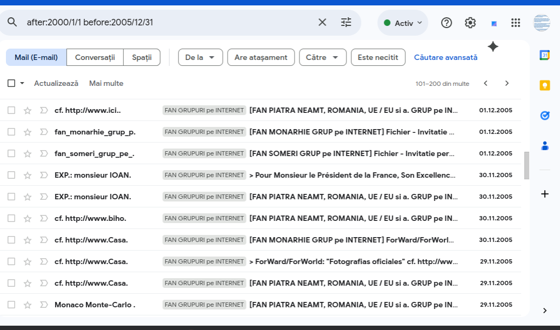Open Google Tasks side panel

pos(544,115)
